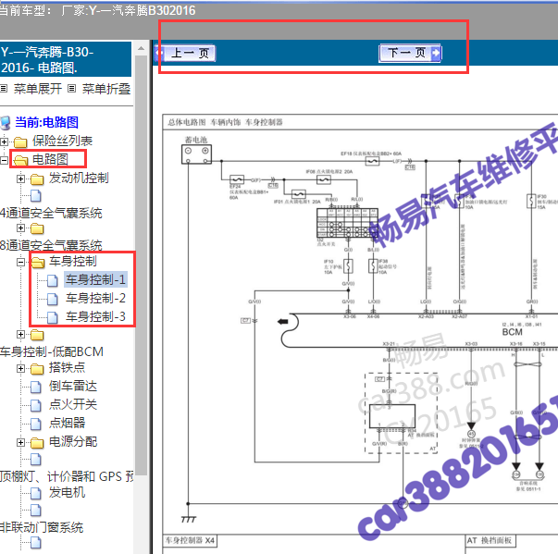This screenshot has height=554, width=558.
Task: Select the 车身控制 folder label
Action: 72,261
